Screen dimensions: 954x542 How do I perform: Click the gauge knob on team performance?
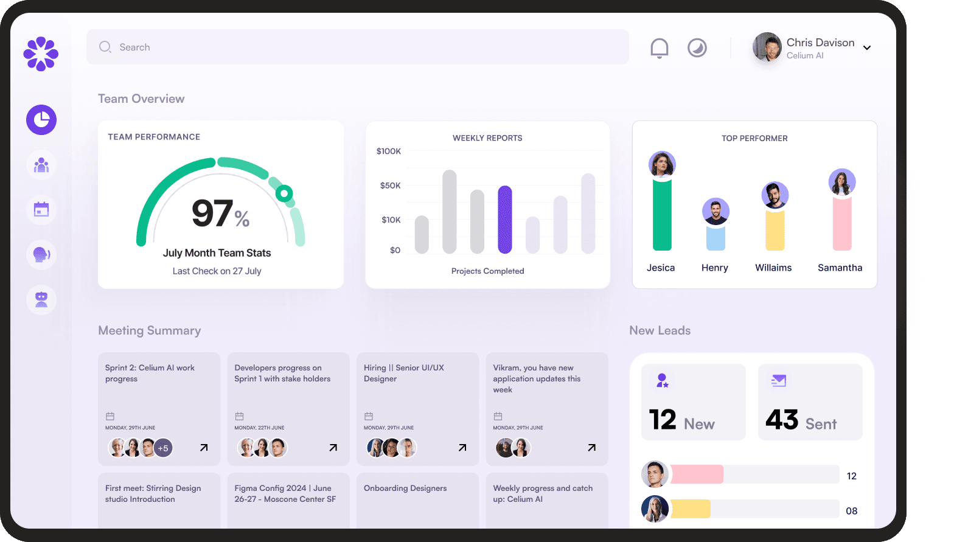coord(284,193)
